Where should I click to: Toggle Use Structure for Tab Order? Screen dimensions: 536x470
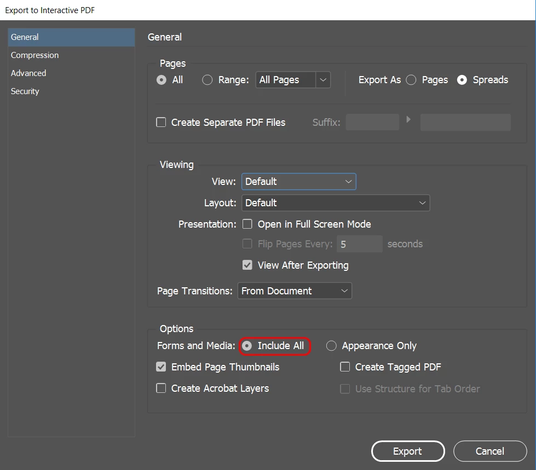(345, 388)
